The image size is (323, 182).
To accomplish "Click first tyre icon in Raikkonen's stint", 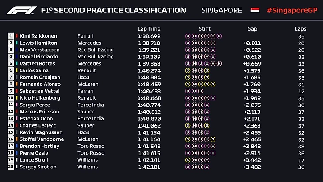I will (188, 36).
